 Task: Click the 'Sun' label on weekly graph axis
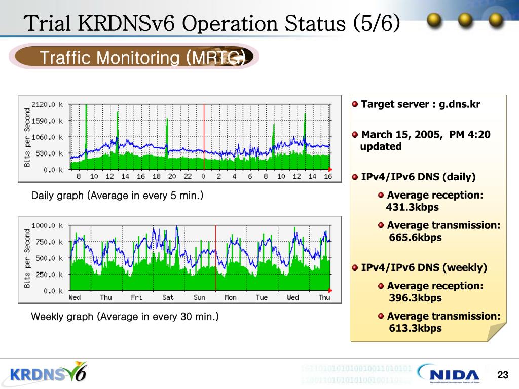(199, 297)
